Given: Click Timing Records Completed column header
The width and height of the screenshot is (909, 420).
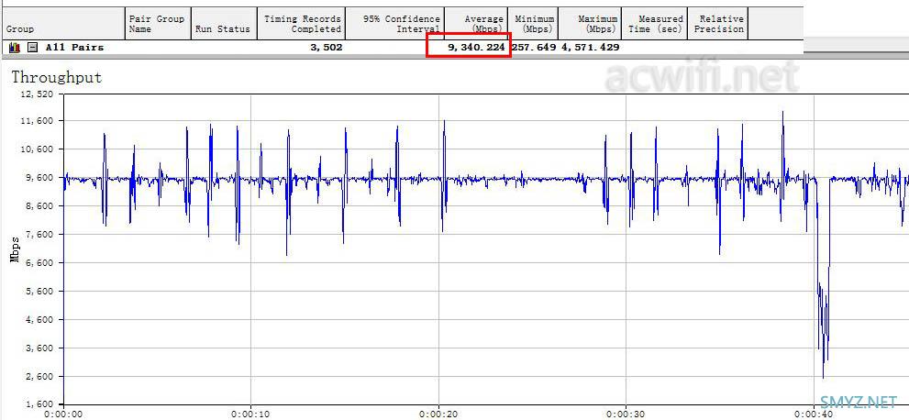Looking at the screenshot, I should click(x=302, y=23).
